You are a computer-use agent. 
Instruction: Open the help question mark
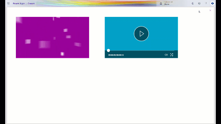(206, 3)
